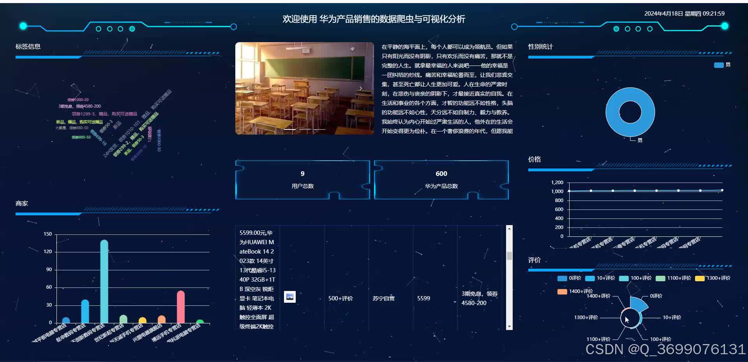Click the product table scrollbar thumb
The width and height of the screenshot is (748, 362).
pos(509,256)
